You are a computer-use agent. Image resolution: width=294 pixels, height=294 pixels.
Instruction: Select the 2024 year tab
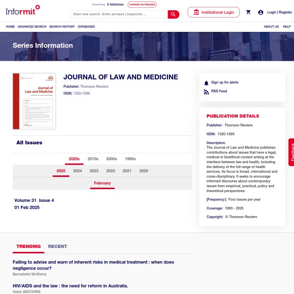coord(77,171)
